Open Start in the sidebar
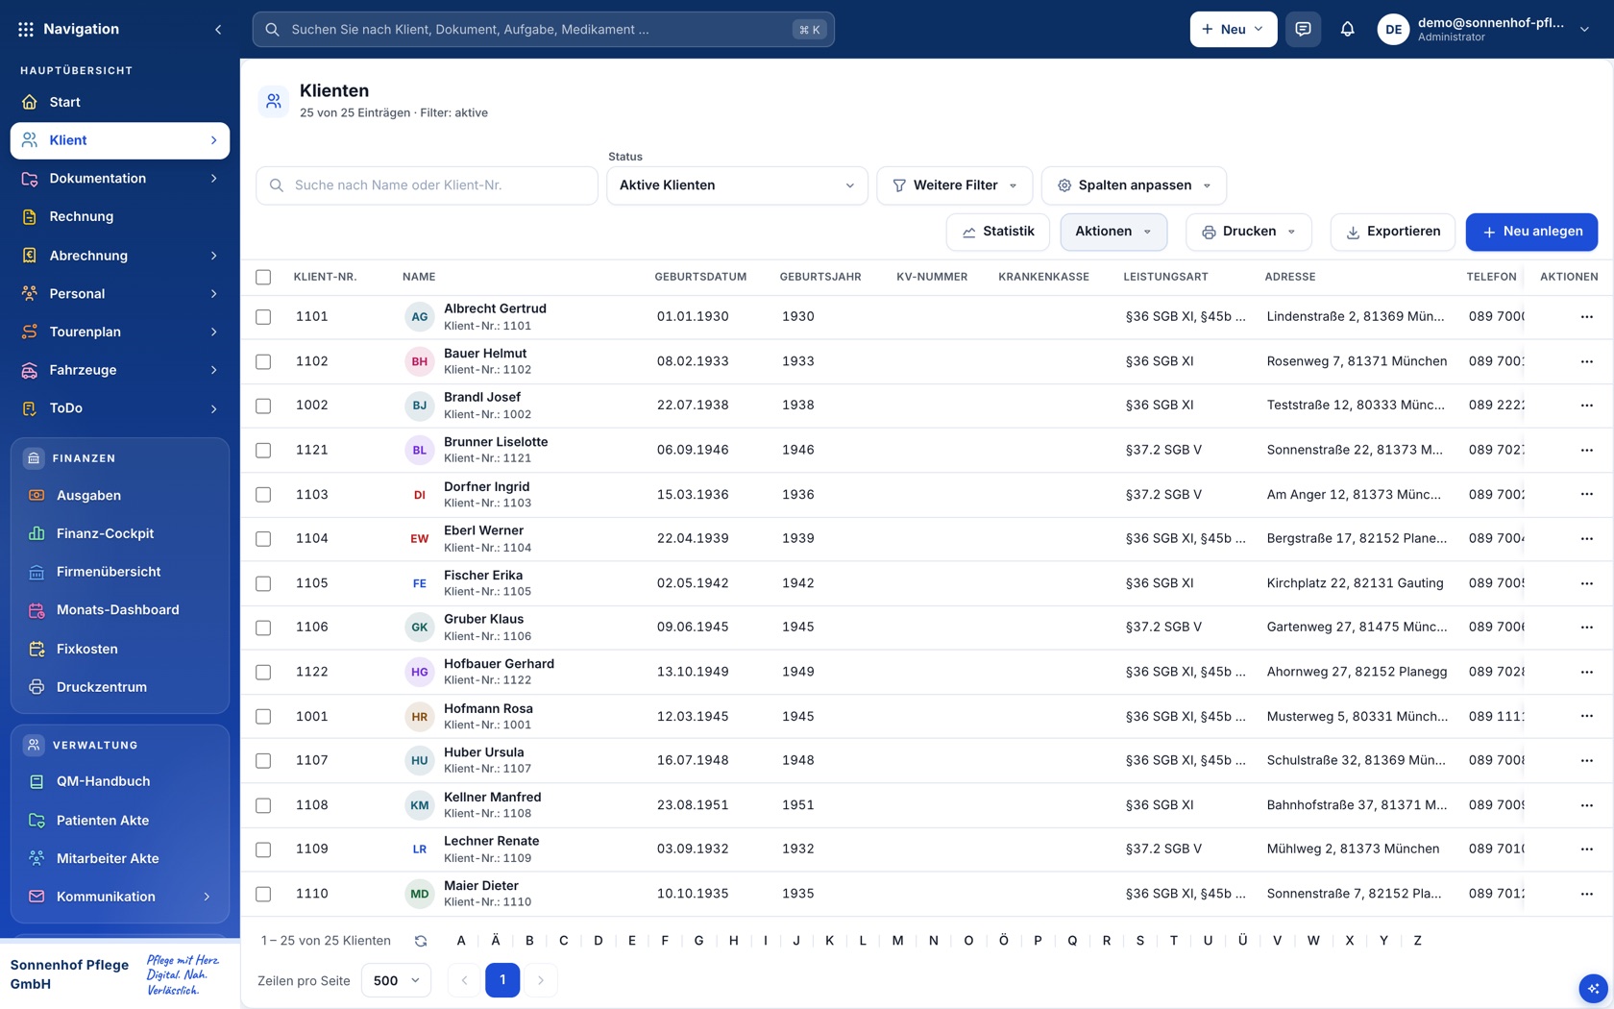Image resolution: width=1614 pixels, height=1009 pixels. pos(120,102)
